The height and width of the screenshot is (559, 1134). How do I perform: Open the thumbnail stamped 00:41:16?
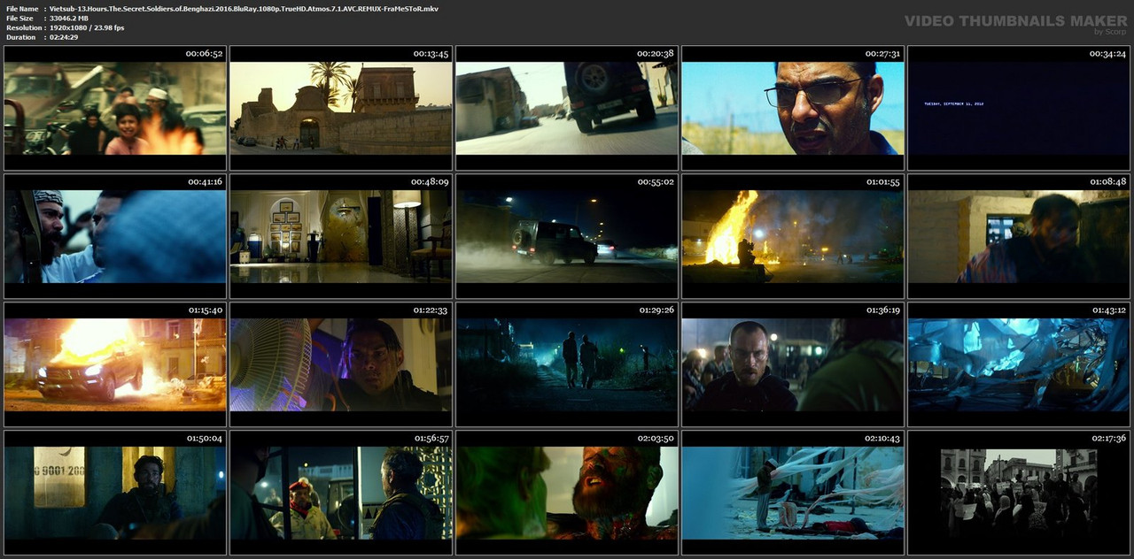tap(115, 236)
